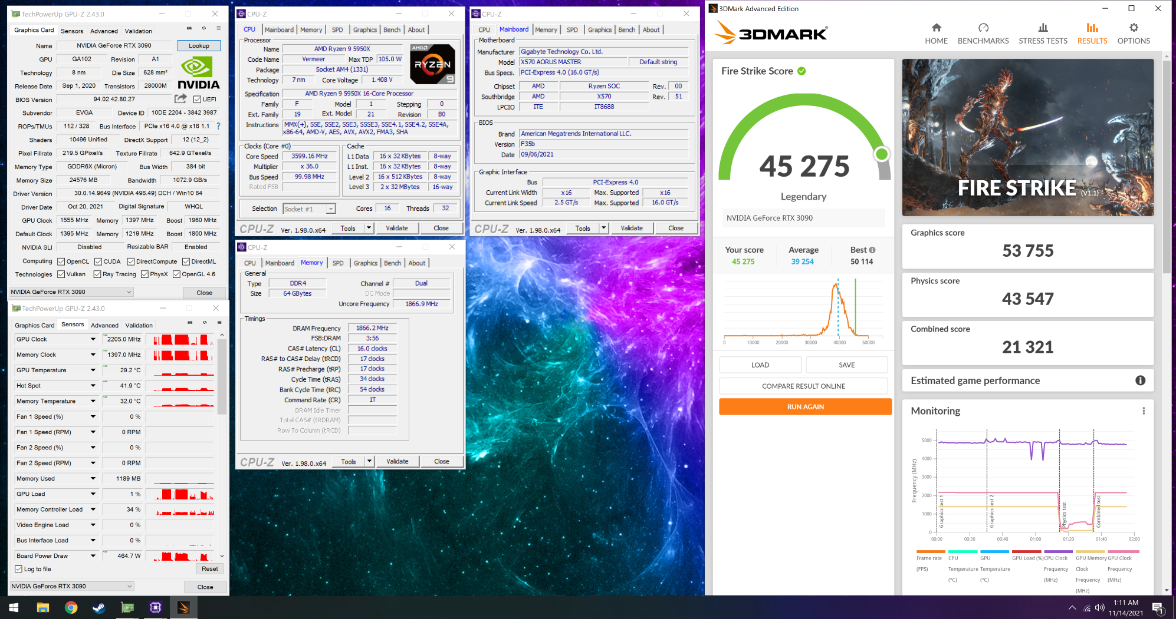Screen dimensions: 1176x619
Task: Click the Bus Interface question mark in GPU-Z
Action: [218, 126]
